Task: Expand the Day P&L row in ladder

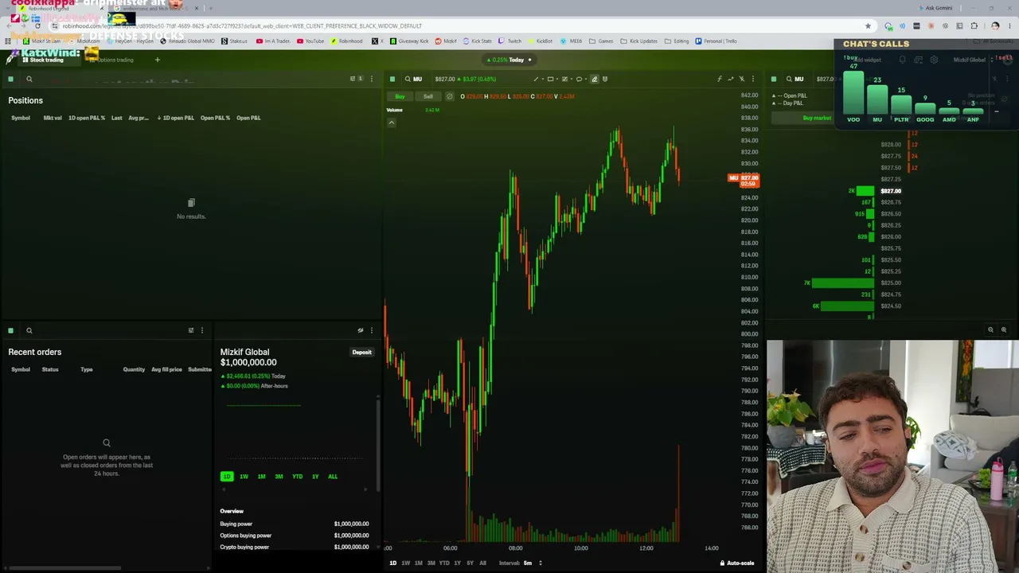Action: pyautogui.click(x=774, y=103)
